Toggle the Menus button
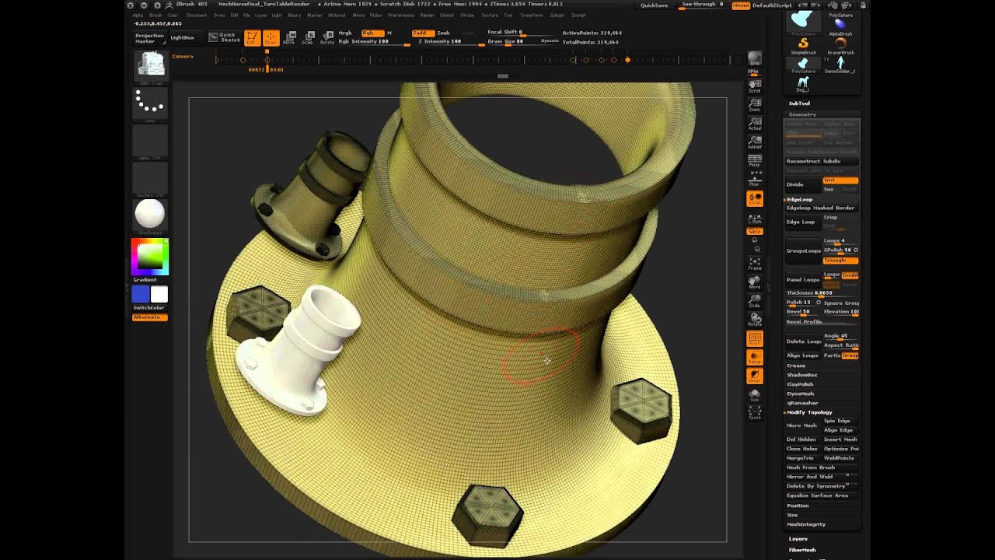The image size is (995, 560). (x=741, y=5)
